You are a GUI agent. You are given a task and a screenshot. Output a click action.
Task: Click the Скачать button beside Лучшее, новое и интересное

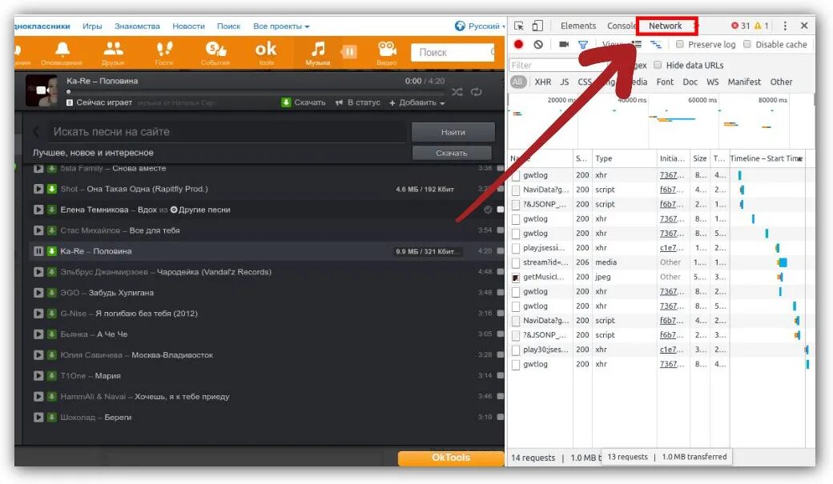click(x=452, y=153)
